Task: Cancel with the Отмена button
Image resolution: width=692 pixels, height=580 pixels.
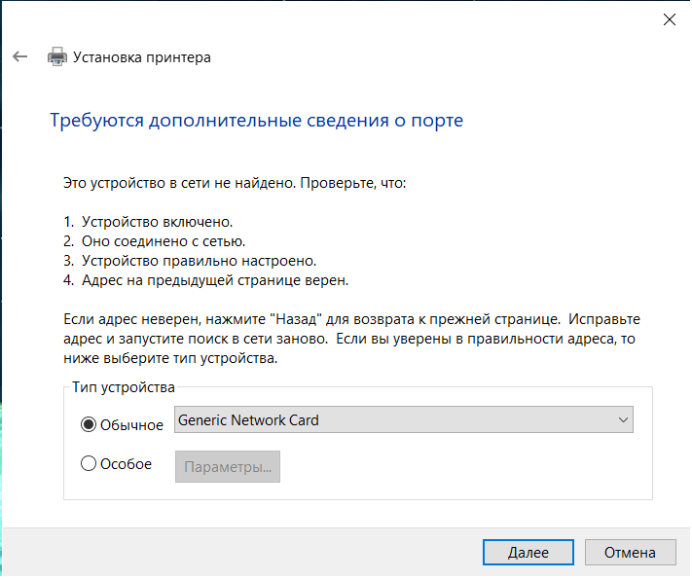Action: (630, 552)
